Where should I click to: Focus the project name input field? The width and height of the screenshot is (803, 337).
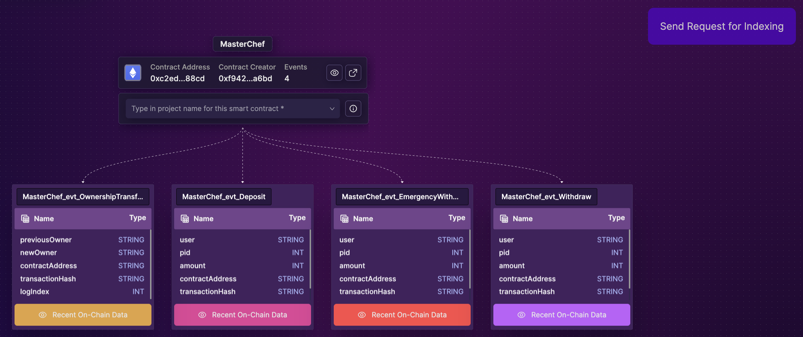pyautogui.click(x=233, y=109)
